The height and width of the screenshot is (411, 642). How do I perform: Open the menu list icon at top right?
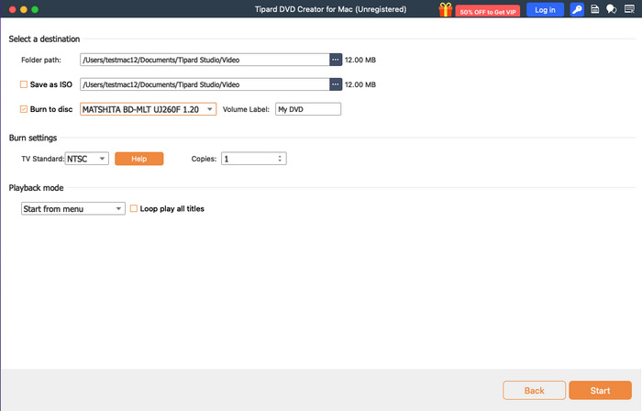coord(630,9)
